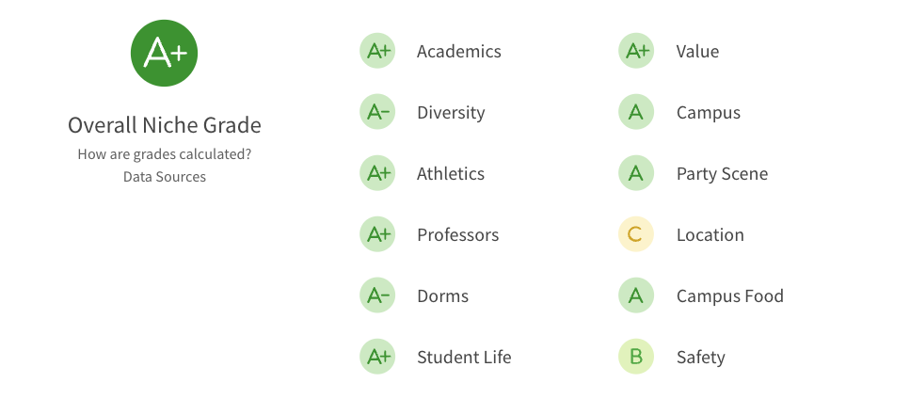The width and height of the screenshot is (910, 399).
Task: Click the Location C grade badge
Action: [x=636, y=234]
